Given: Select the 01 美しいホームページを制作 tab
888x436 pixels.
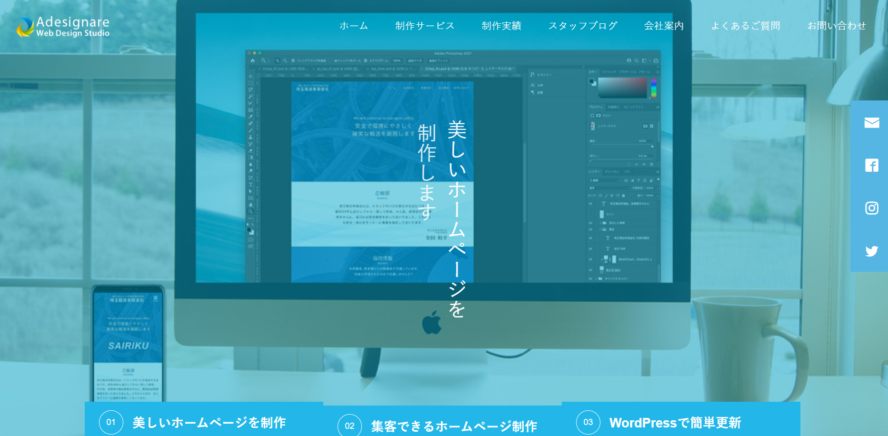Looking at the screenshot, I should pyautogui.click(x=204, y=422).
